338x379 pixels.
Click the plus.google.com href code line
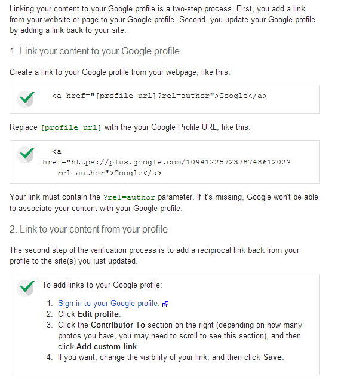167,162
